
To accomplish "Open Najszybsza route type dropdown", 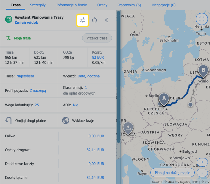I will point(25,76).
